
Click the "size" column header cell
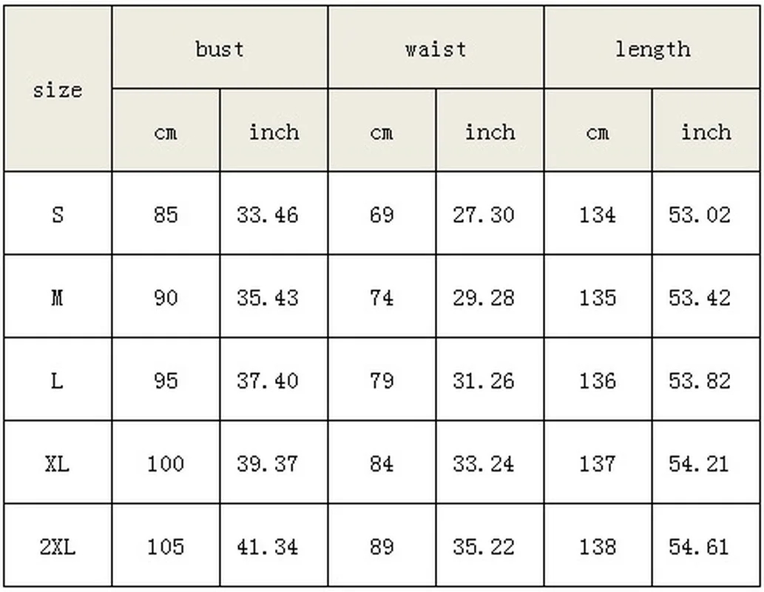pos(57,90)
